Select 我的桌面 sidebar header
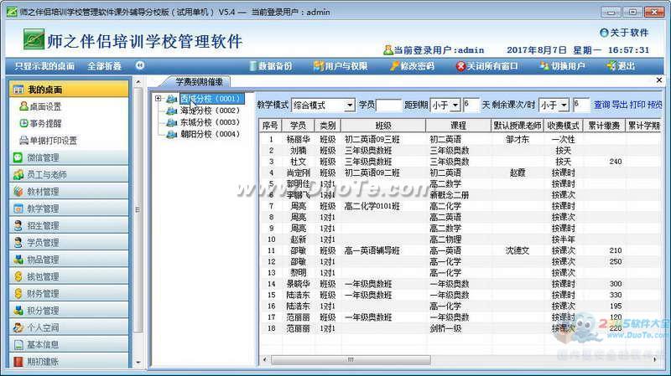The width and height of the screenshot is (671, 376). [69, 90]
